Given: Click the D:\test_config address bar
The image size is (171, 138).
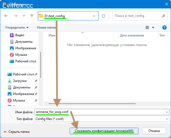Looking at the screenshot, I should coord(68,16).
